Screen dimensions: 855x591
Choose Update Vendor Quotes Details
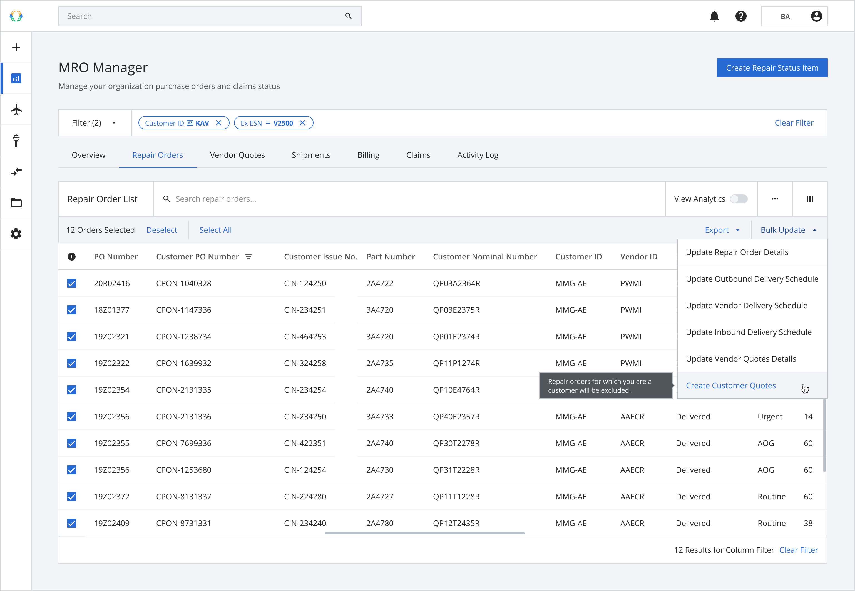tap(752, 359)
